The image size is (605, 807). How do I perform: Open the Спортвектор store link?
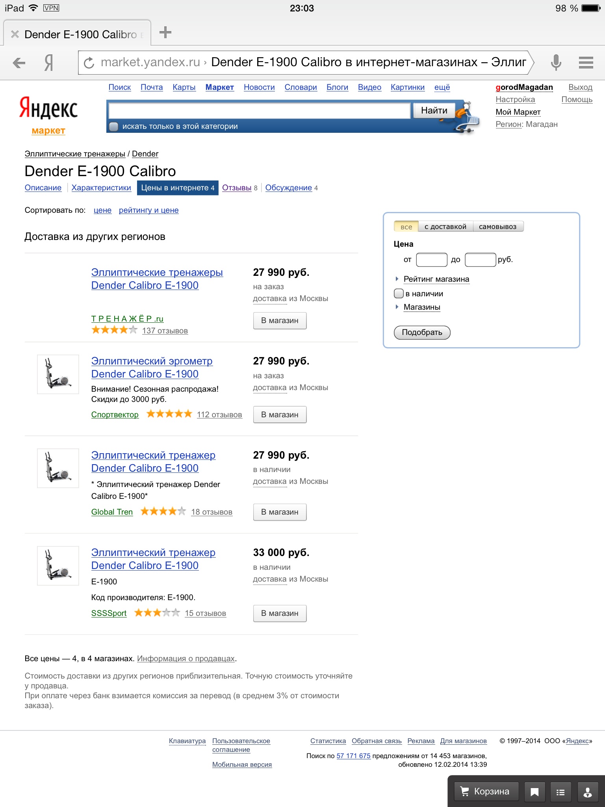coord(115,415)
